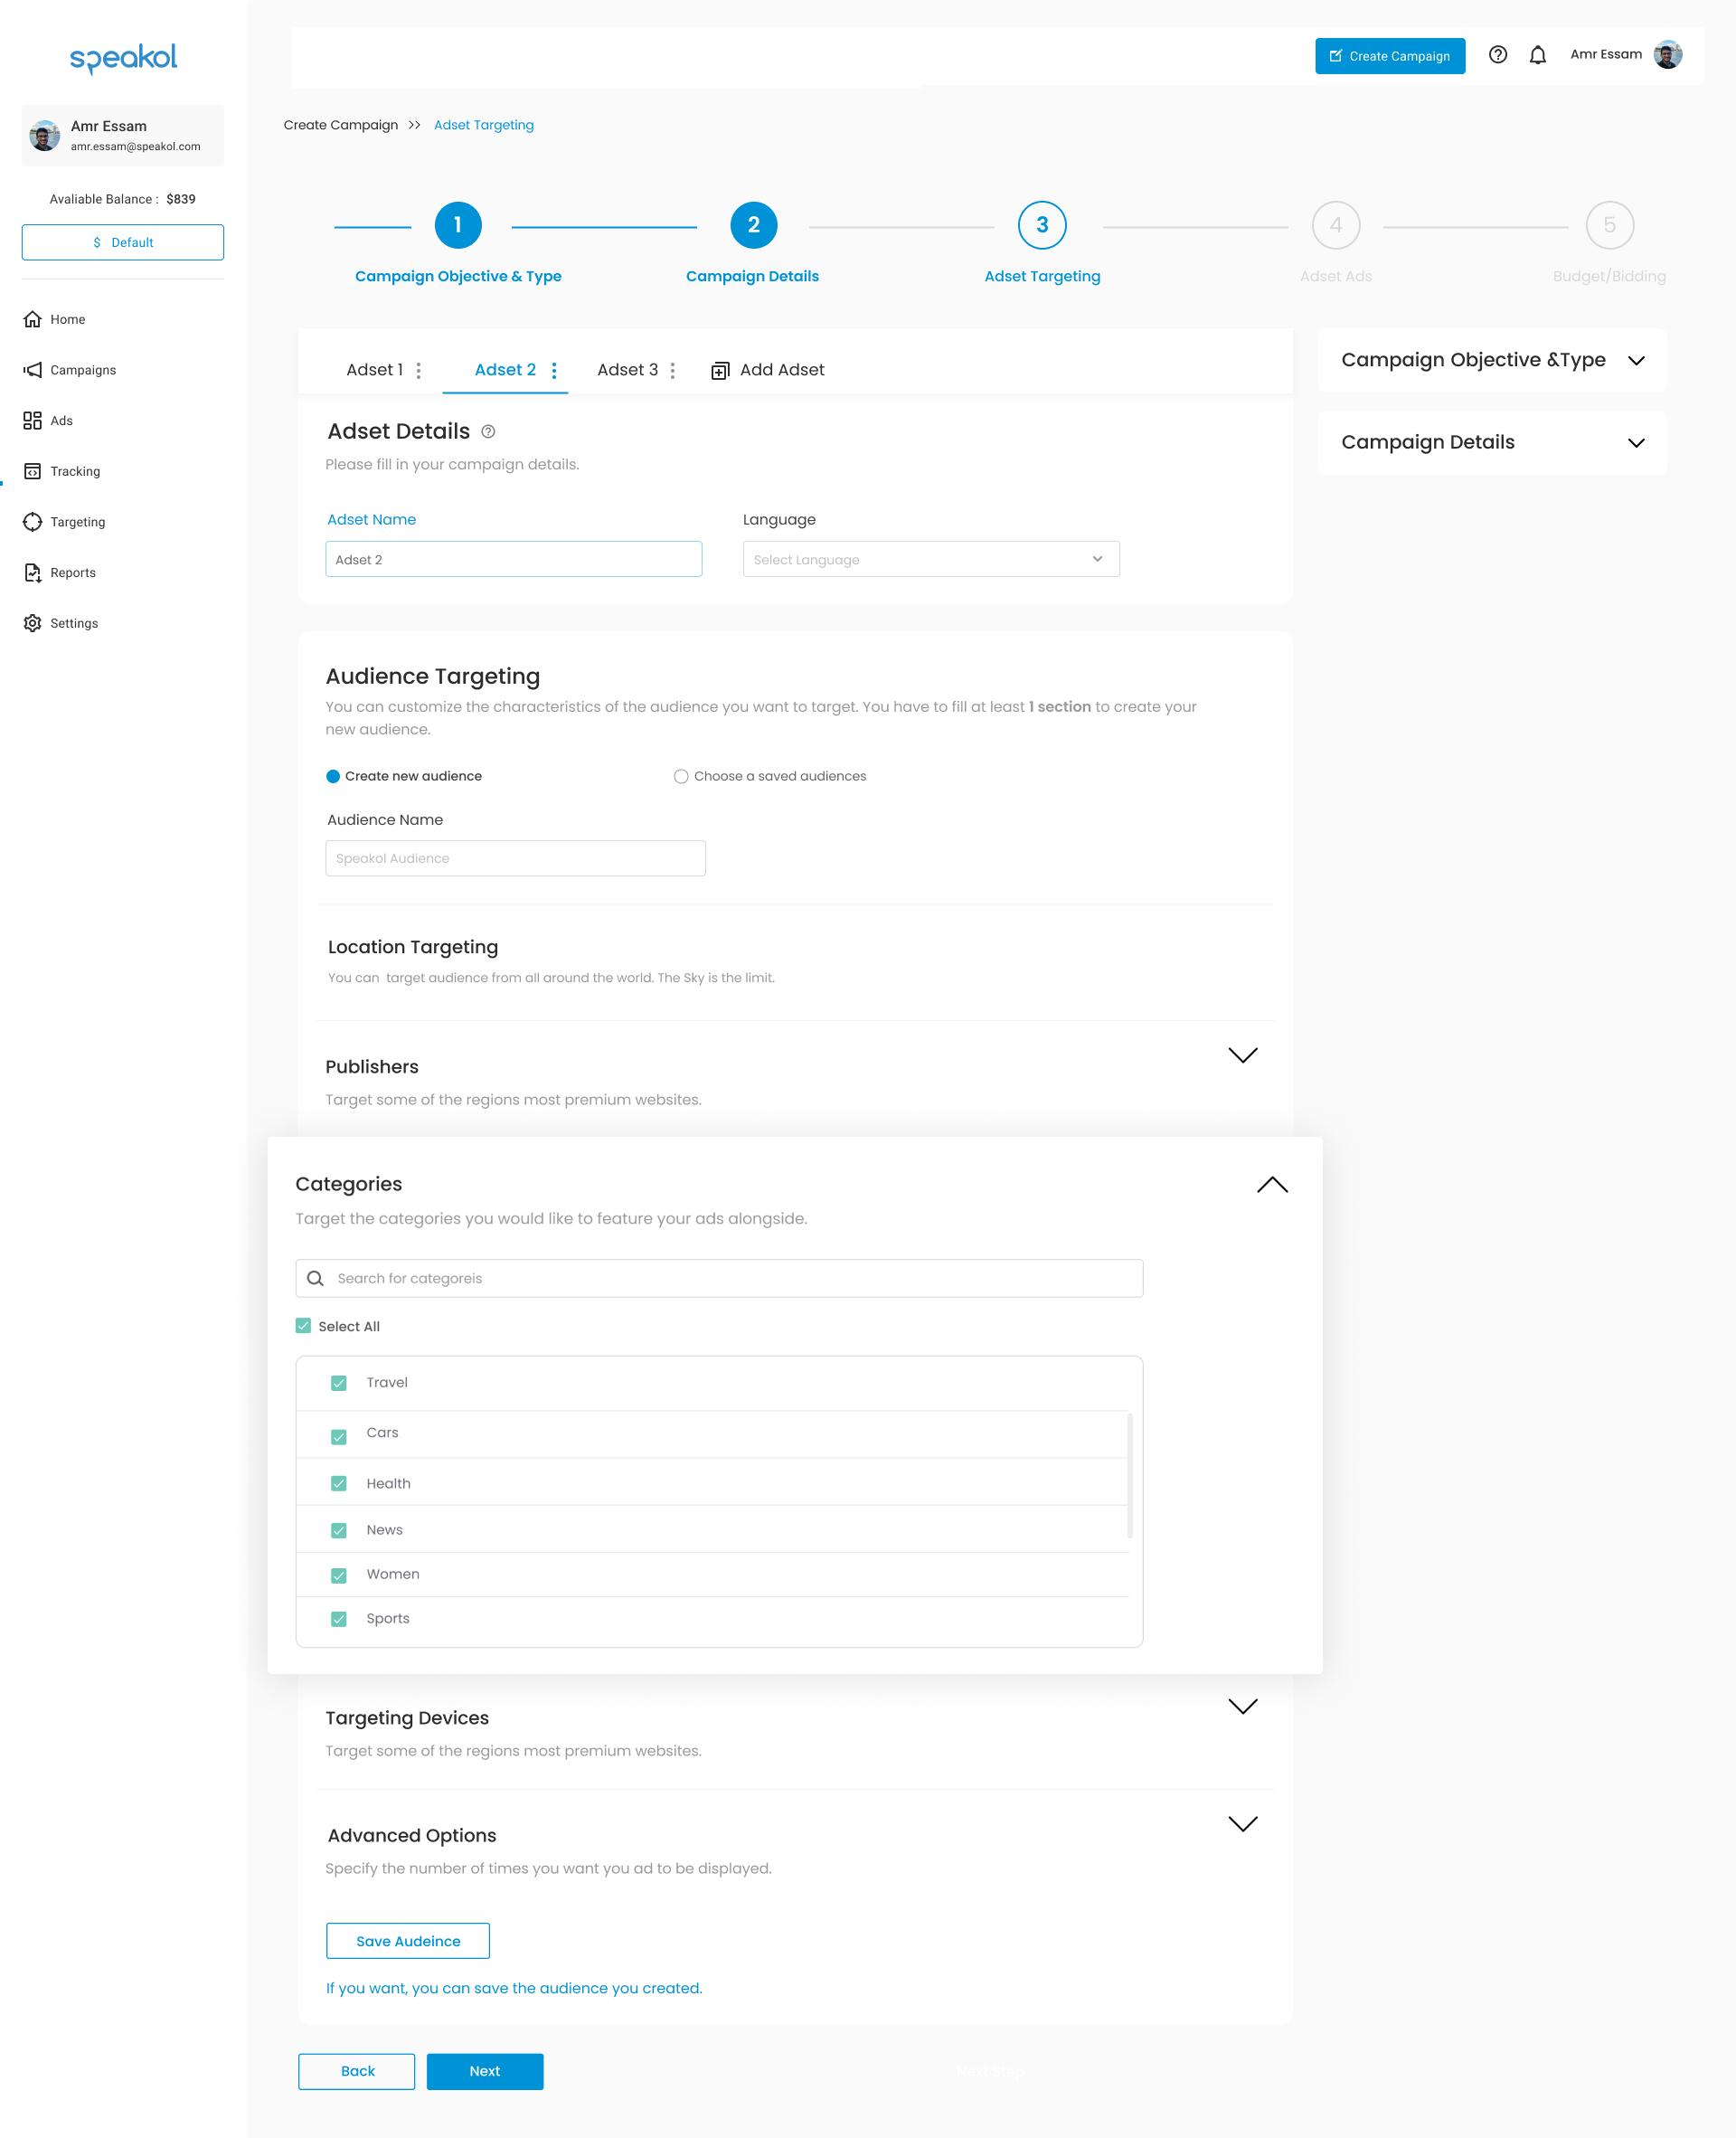Uncheck the Sports category

click(x=339, y=1619)
